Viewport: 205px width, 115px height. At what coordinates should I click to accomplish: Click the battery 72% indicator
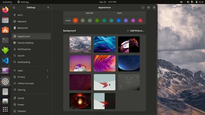(x=199, y=2)
